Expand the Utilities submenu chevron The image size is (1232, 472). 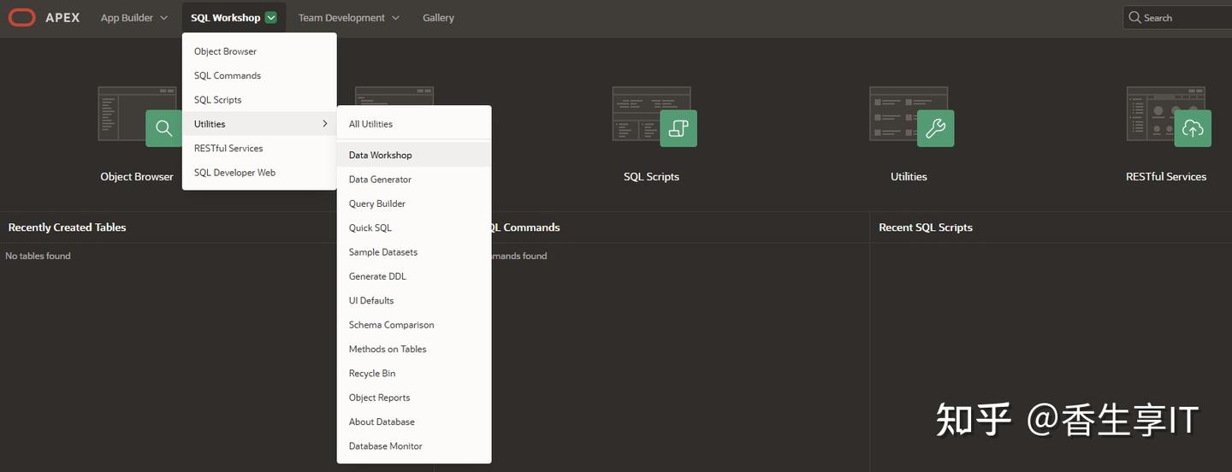324,124
